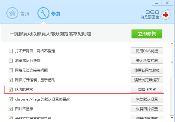Toggle chrome://flags default settings checkbox
This screenshot has height=122, width=175.
[11, 99]
